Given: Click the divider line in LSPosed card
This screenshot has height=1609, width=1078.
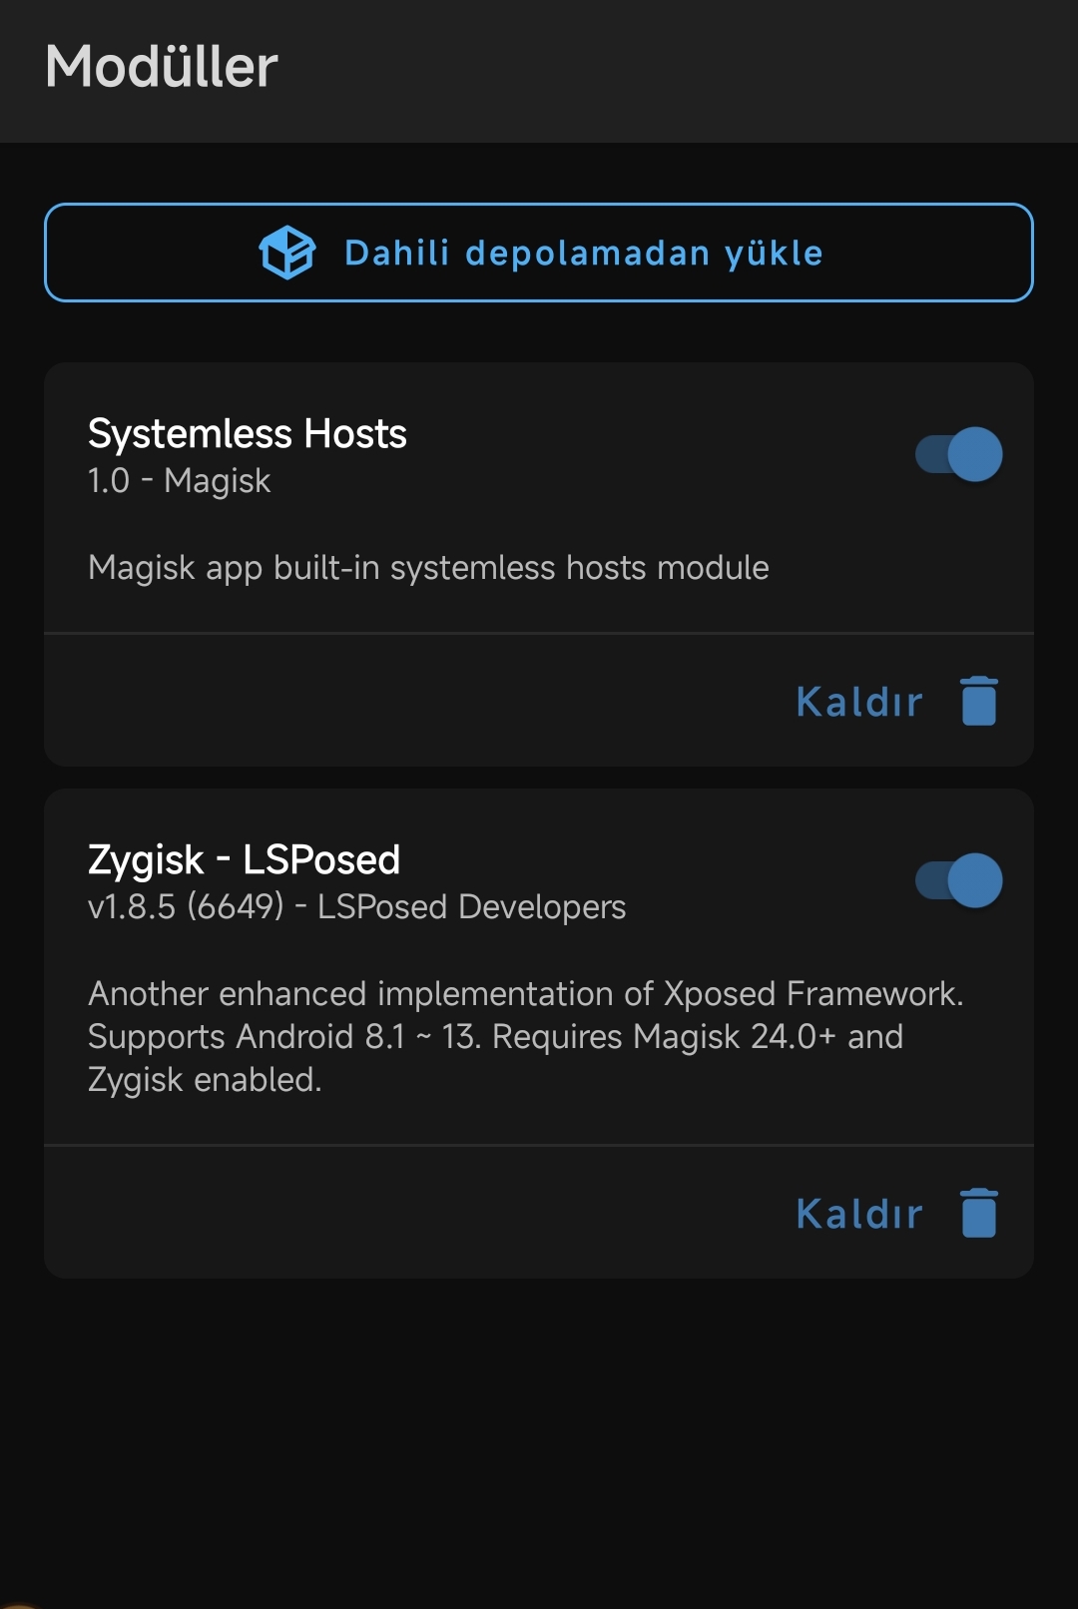Looking at the screenshot, I should tap(539, 1145).
